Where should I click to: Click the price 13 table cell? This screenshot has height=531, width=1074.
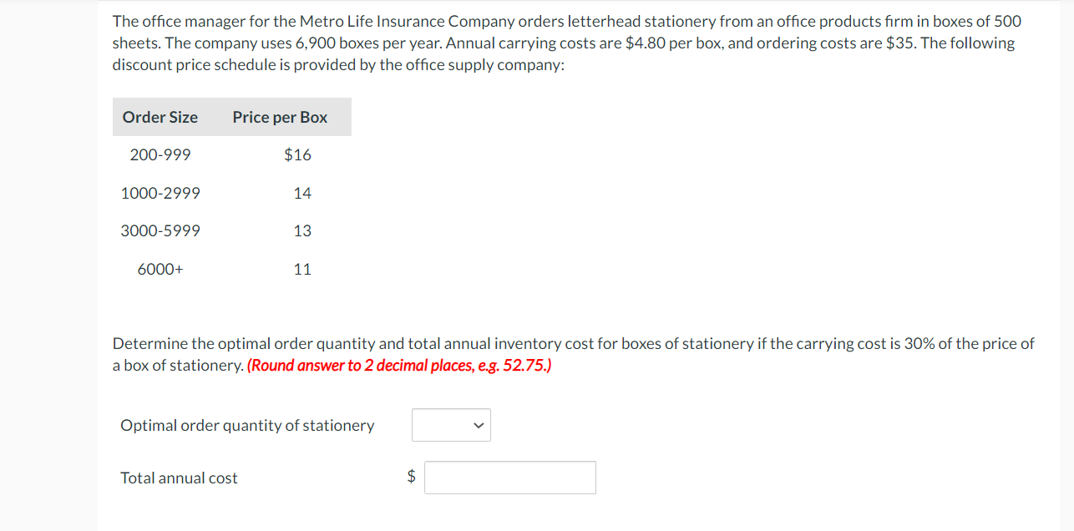[x=302, y=230]
